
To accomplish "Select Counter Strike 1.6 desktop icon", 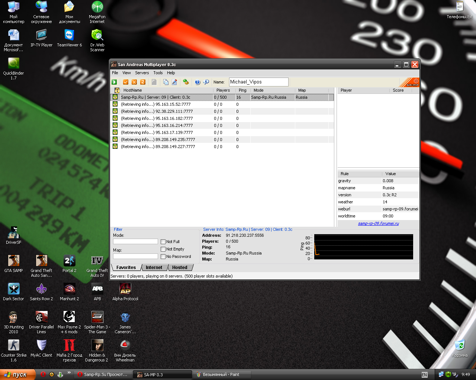I will point(13,351).
